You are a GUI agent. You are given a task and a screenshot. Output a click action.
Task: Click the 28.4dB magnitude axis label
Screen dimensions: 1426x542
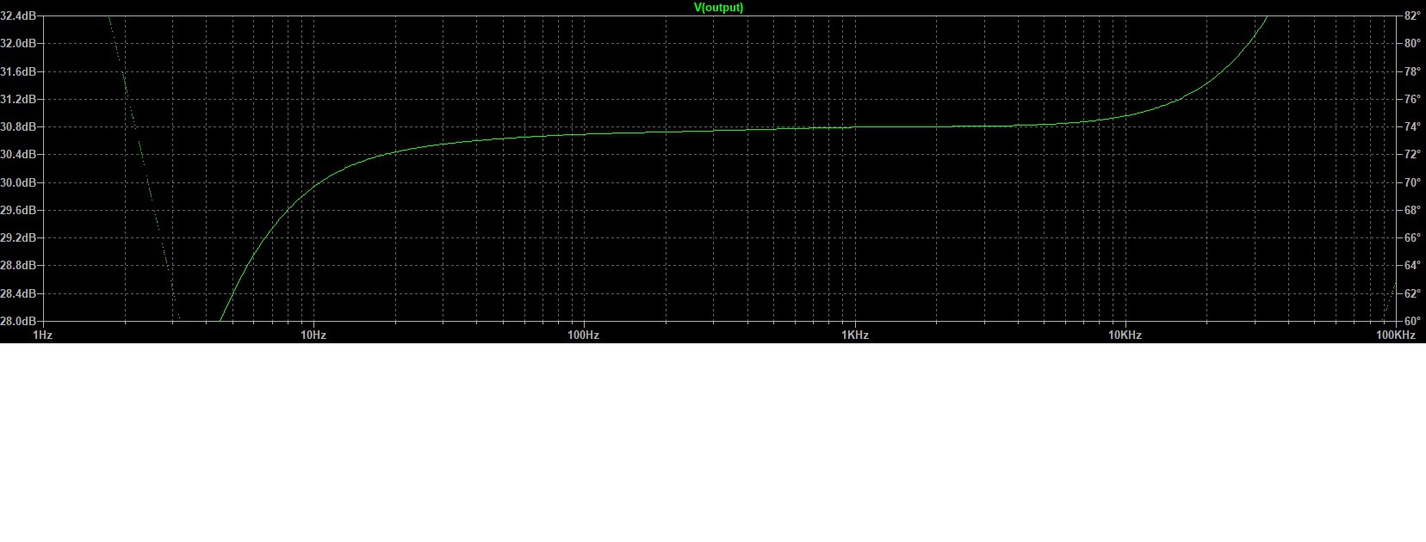pyautogui.click(x=17, y=293)
